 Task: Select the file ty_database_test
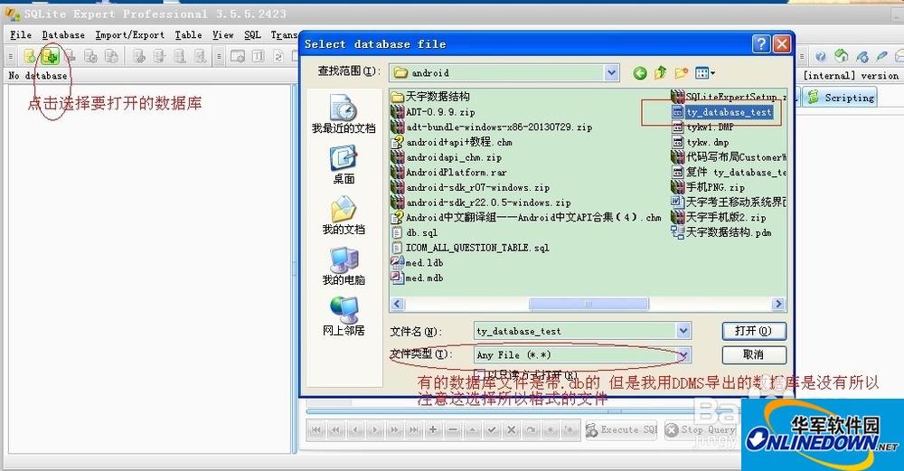tap(722, 112)
